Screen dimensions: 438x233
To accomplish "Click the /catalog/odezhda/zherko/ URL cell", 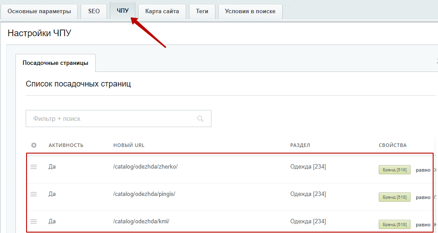I will pyautogui.click(x=145, y=167).
